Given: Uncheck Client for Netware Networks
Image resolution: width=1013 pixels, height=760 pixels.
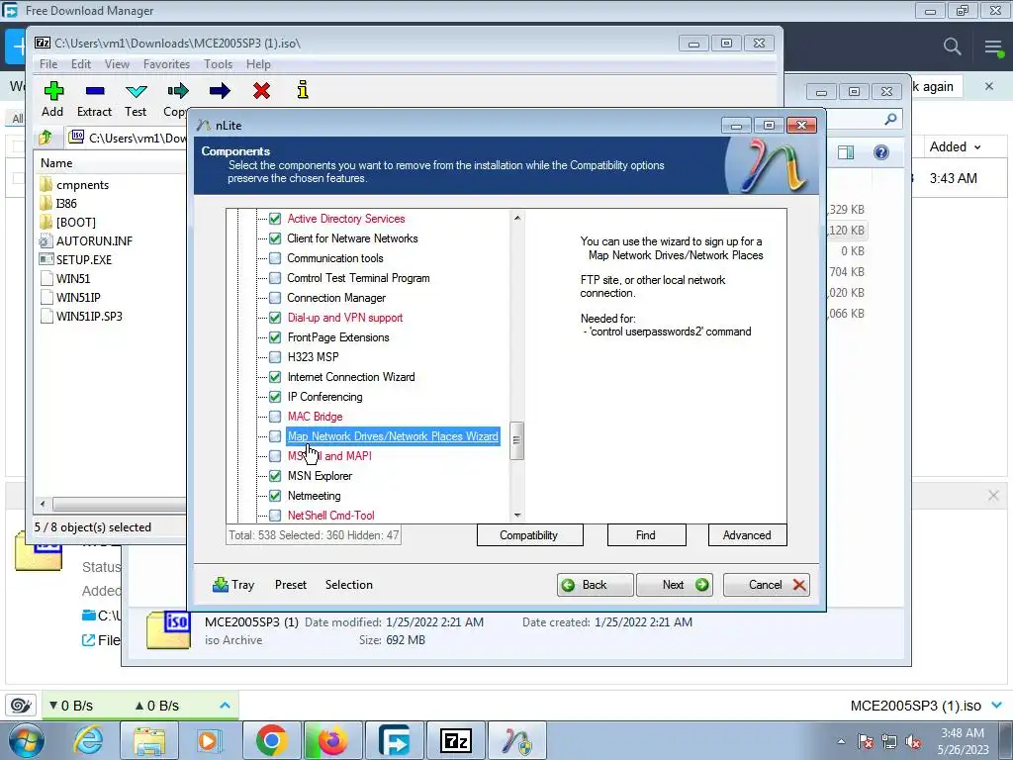Looking at the screenshot, I should click(275, 238).
